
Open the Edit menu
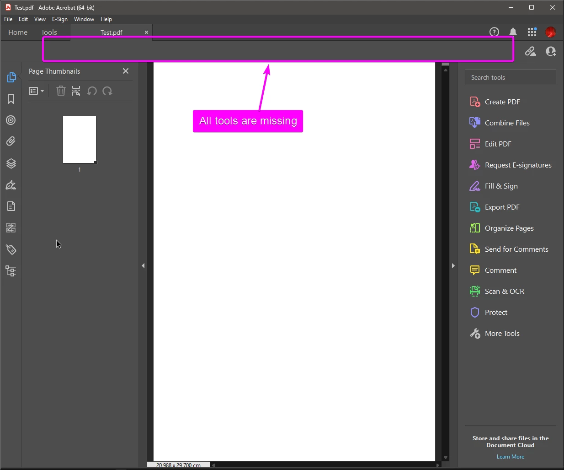23,19
